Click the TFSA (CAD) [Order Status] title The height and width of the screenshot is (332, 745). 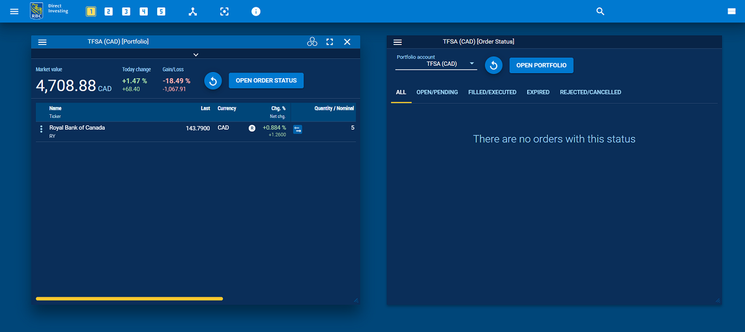point(478,42)
